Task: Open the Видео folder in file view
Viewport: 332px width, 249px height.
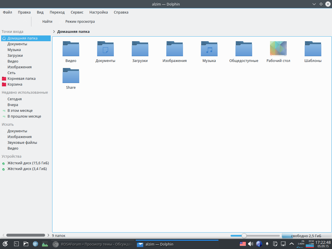Action: click(71, 49)
